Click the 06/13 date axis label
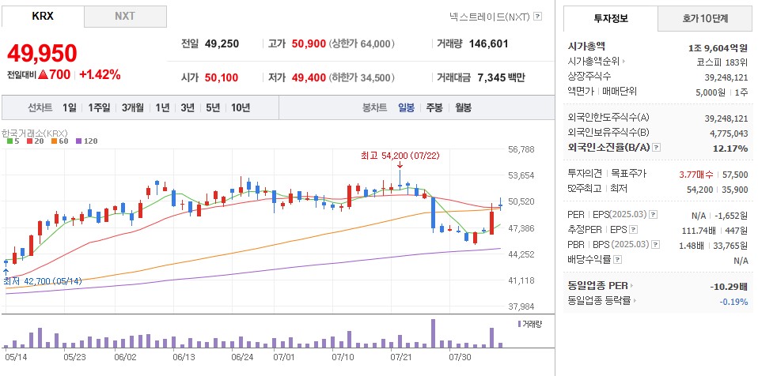Screen dimensions: 758x376 click(184, 358)
